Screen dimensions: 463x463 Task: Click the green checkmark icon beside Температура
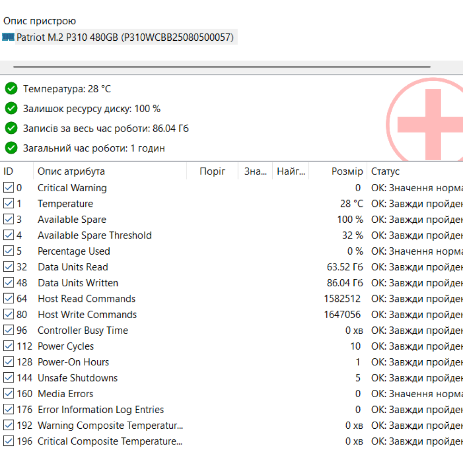11,88
